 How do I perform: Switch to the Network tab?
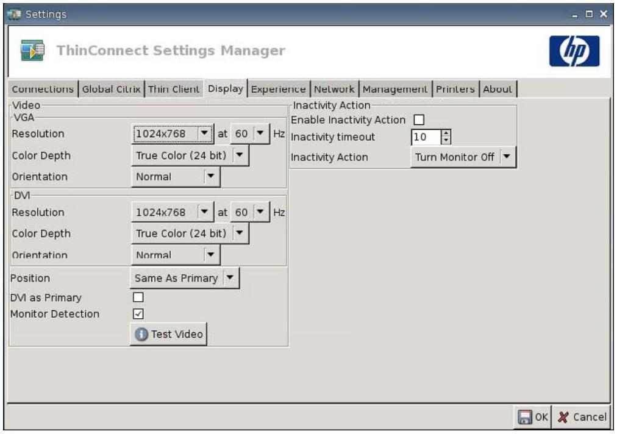(x=334, y=89)
